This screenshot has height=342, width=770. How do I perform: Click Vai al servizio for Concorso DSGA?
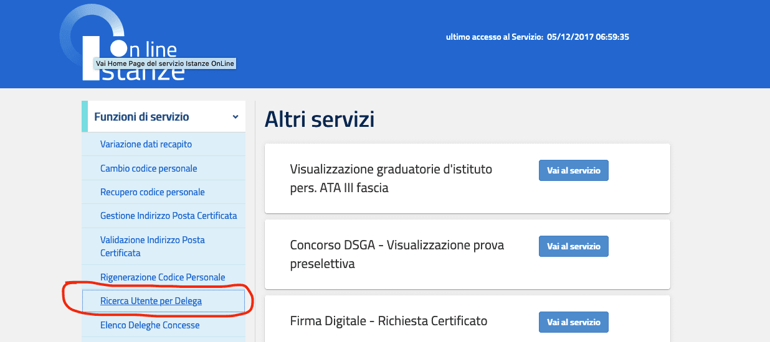[573, 246]
